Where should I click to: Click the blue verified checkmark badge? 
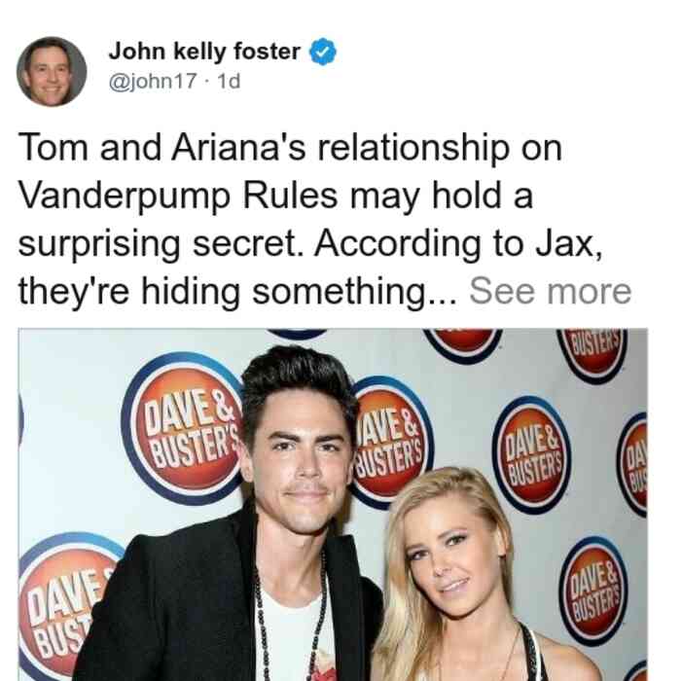tap(322, 52)
